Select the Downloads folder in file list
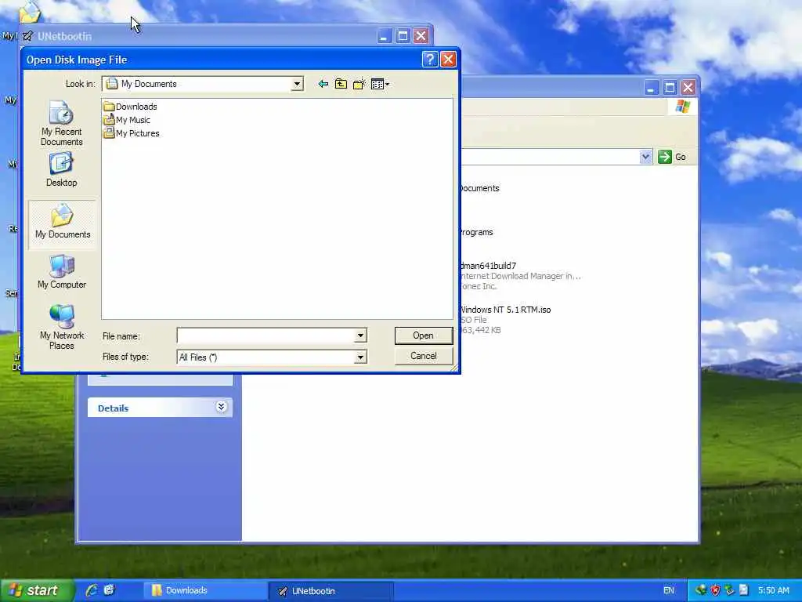 tap(131, 107)
